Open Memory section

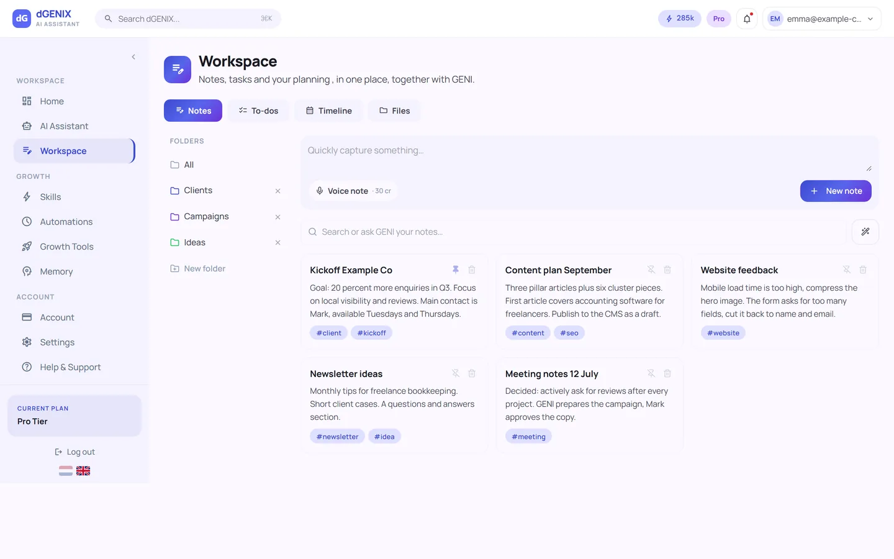point(74,271)
